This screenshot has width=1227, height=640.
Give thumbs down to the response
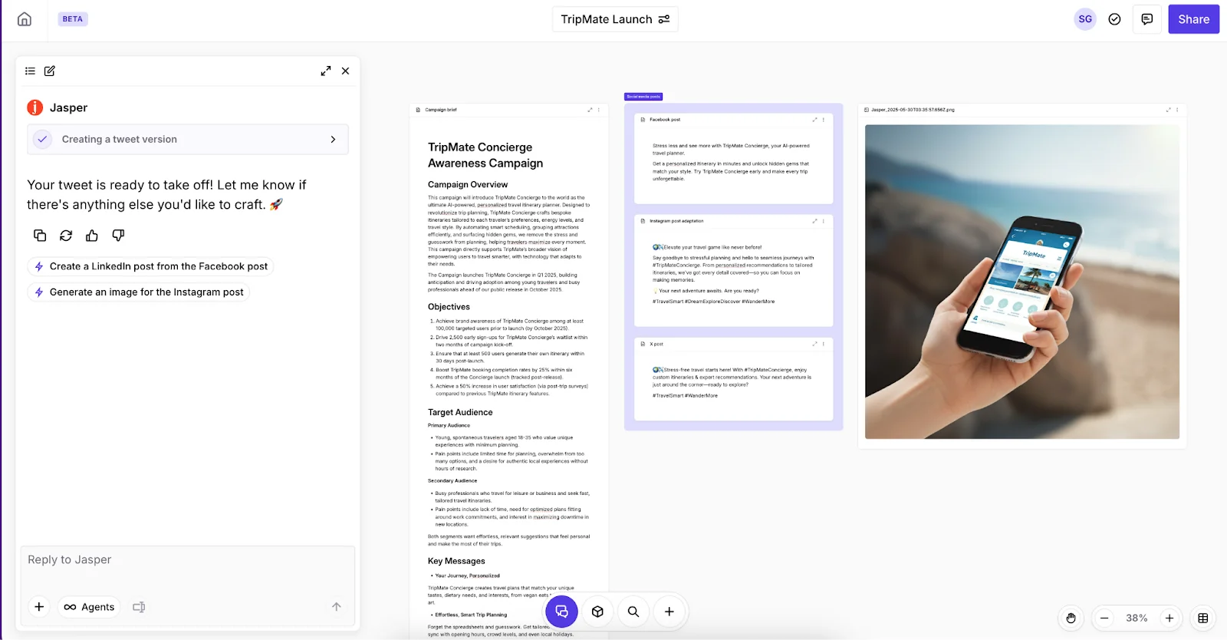pyautogui.click(x=118, y=236)
